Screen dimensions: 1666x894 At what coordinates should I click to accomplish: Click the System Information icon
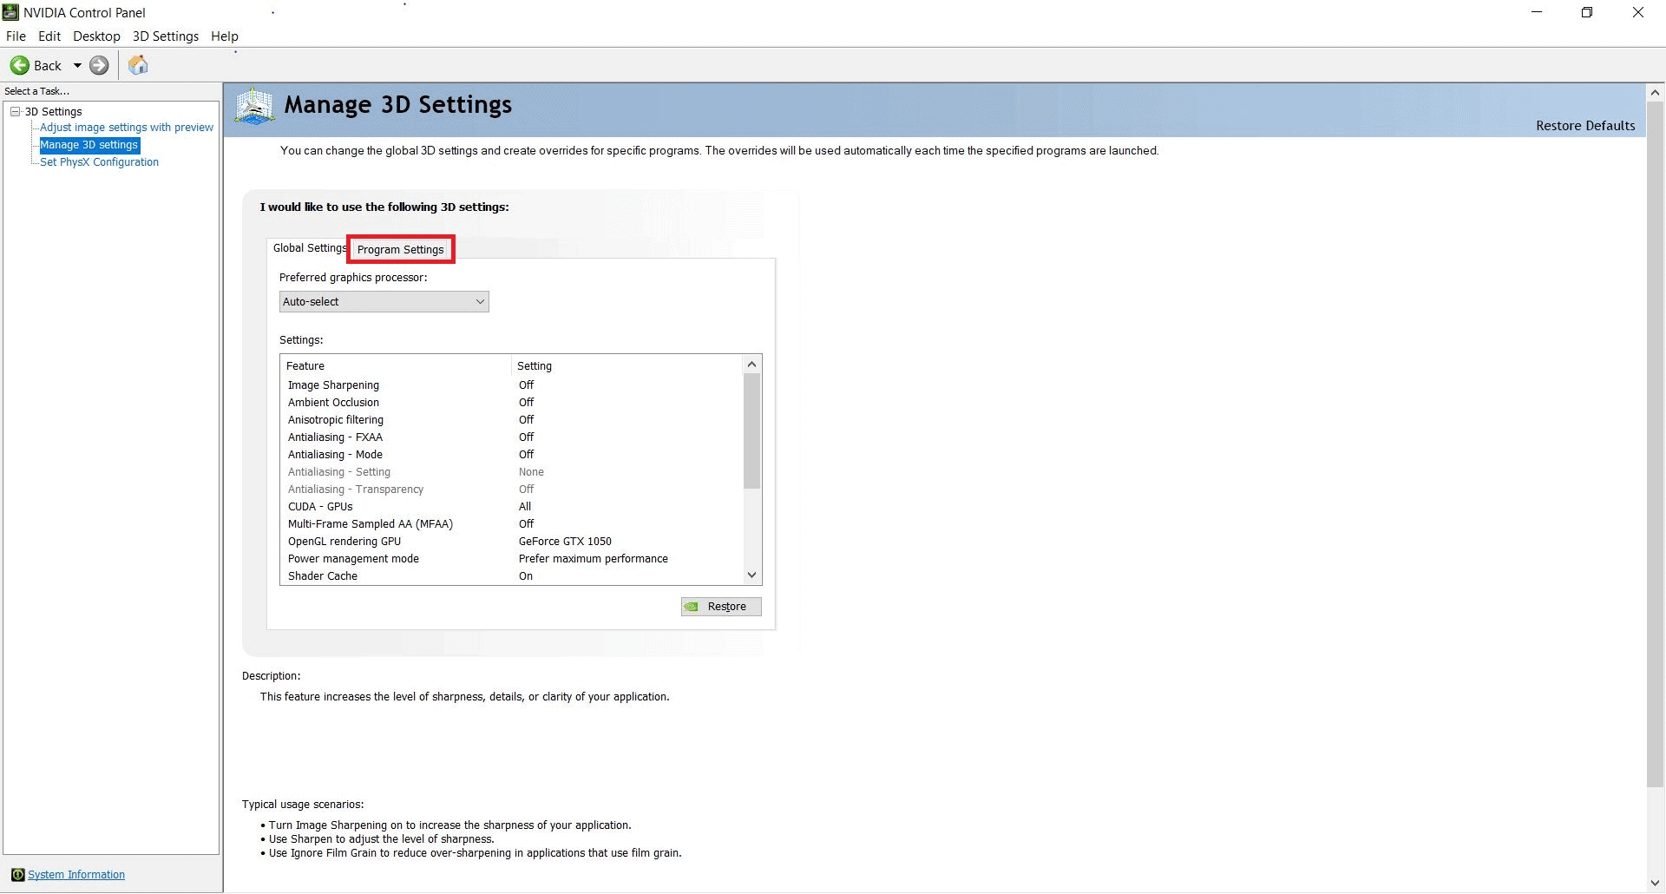click(17, 874)
